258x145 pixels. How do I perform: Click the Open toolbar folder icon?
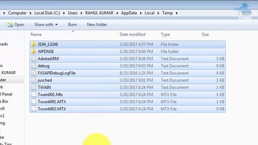pyautogui.click(x=10, y=25)
